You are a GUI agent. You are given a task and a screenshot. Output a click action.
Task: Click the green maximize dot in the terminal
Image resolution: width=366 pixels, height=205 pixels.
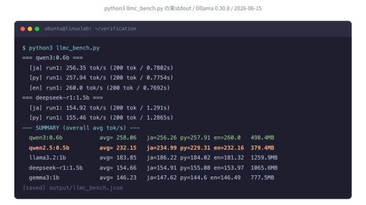[37, 29]
